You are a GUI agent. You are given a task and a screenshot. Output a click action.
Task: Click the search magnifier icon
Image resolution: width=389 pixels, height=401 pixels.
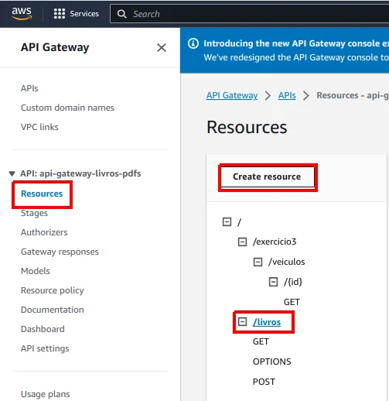pos(121,14)
